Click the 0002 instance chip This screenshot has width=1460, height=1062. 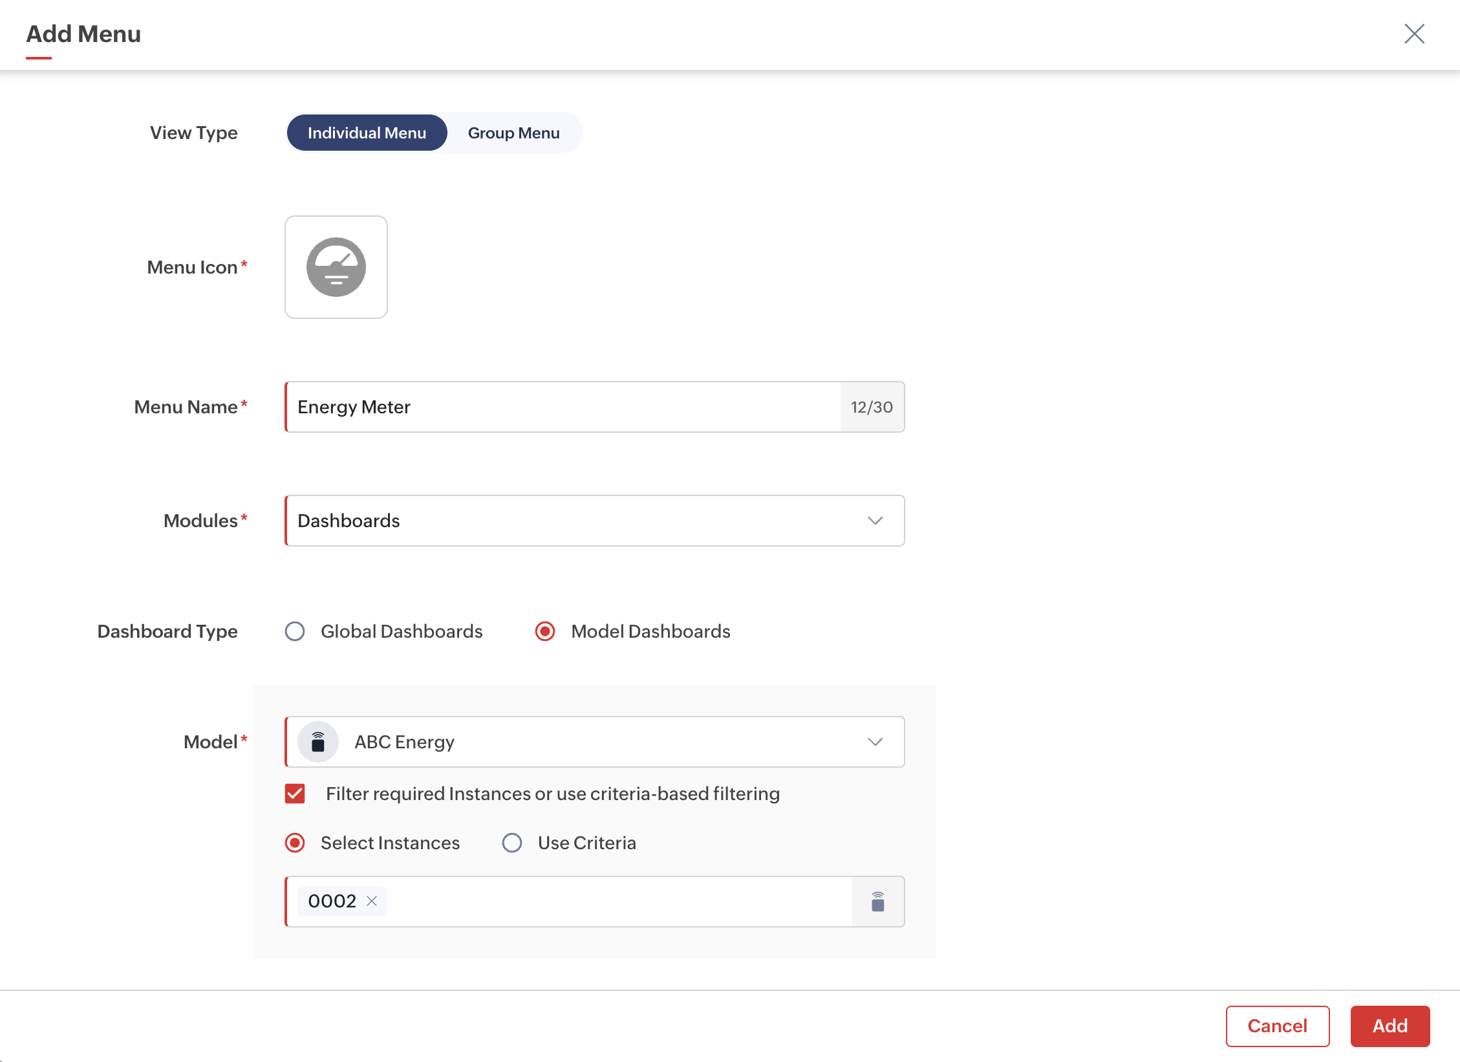332,901
